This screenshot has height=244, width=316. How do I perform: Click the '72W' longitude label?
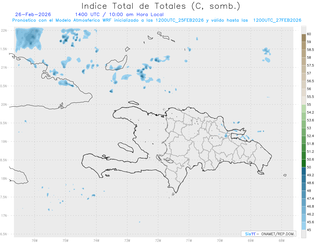(158, 240)
